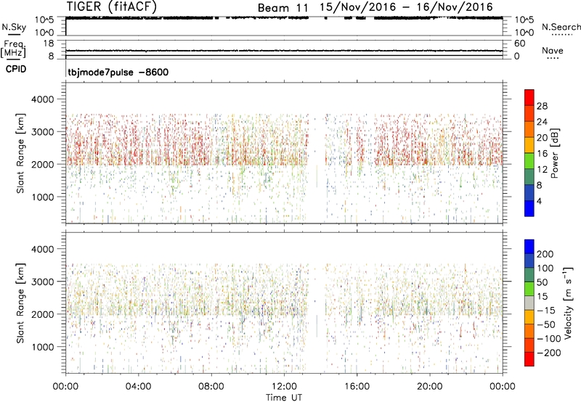Click the Time UT axis title

284,398
